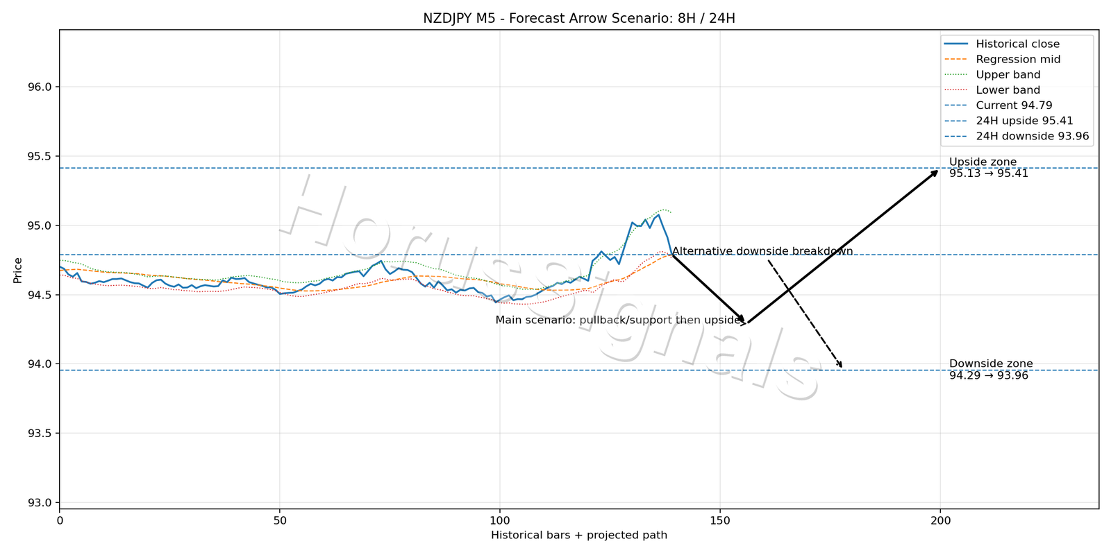
Task: Click the x-axis tick label 50
Action: [280, 520]
